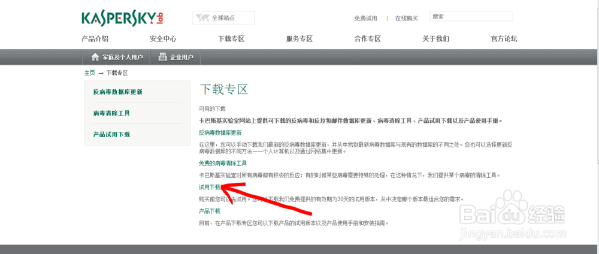This screenshot has width=599, height=254.
Task: Open the 安全中心 menu
Action: tap(163, 38)
